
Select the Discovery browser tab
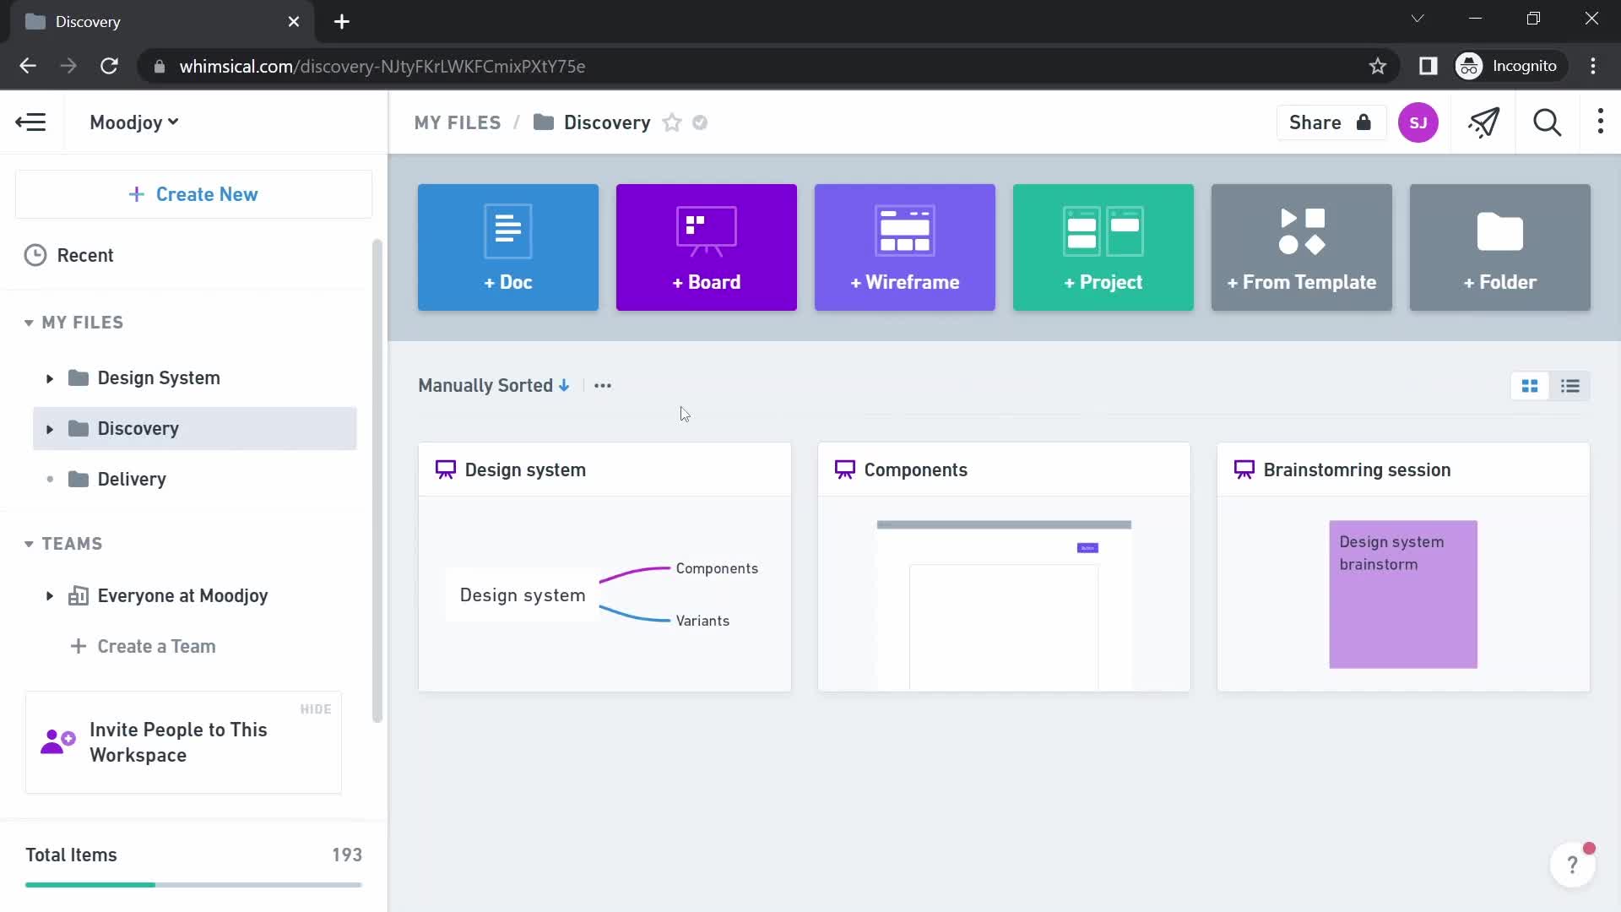162,22
